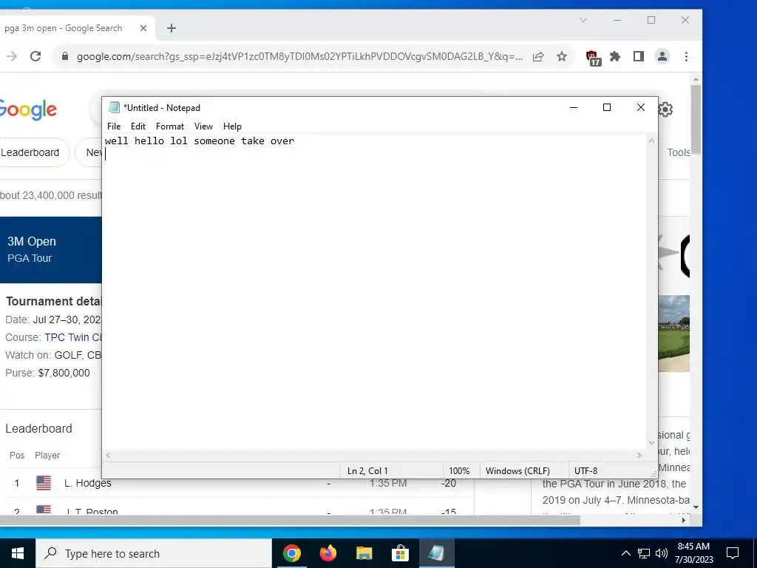757x568 pixels.
Task: Toggle the Chrome side panel
Action: point(638,56)
